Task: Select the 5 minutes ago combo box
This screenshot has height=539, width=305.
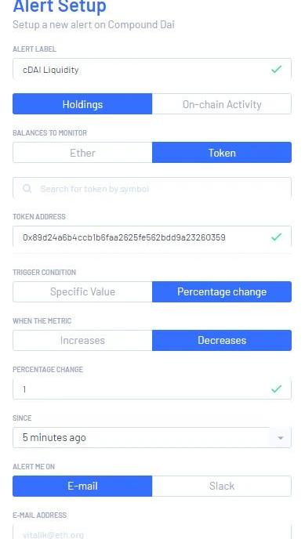Action: coord(152,438)
